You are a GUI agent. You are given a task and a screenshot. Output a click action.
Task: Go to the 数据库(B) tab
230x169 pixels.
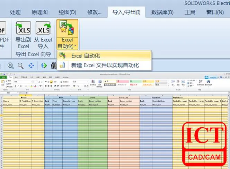(162, 12)
